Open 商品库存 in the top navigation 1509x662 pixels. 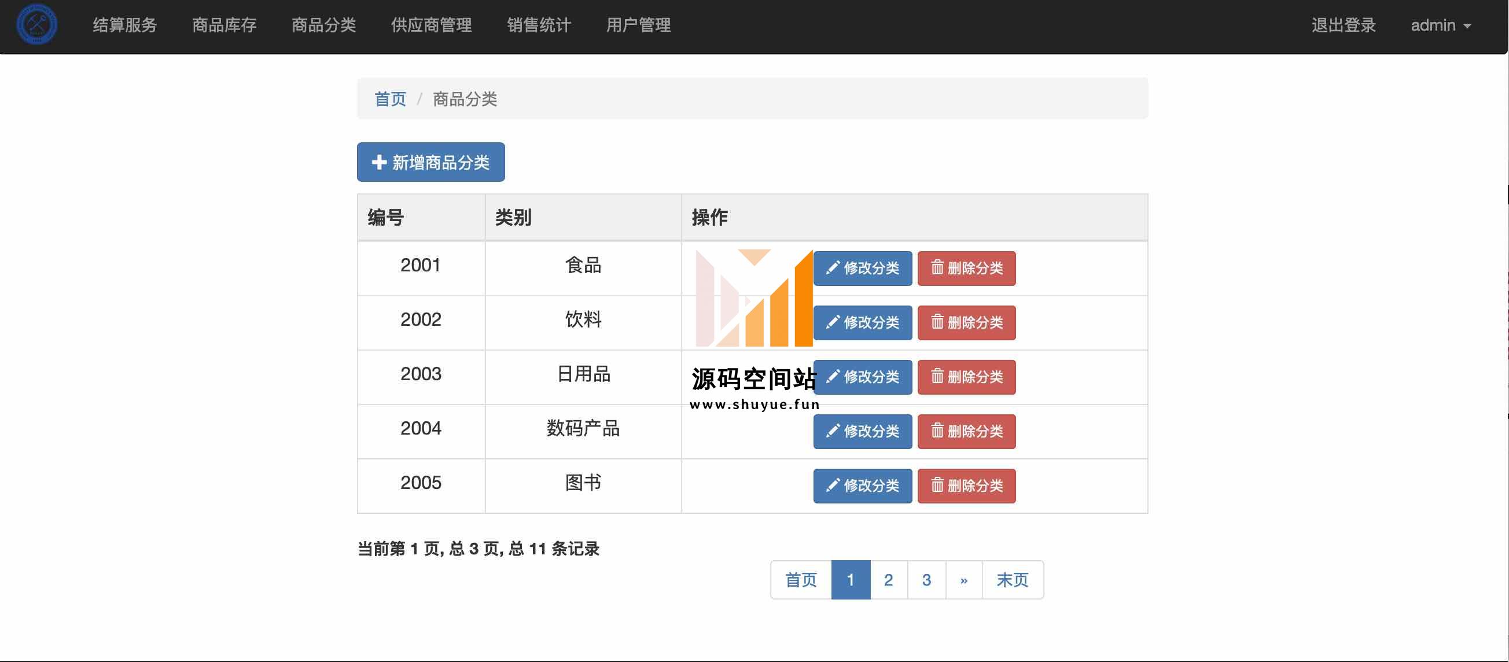point(224,25)
